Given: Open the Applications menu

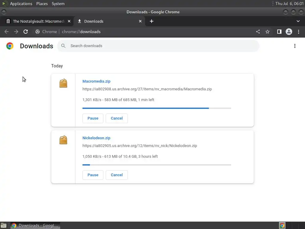Looking at the screenshot, I should click(x=21, y=4).
